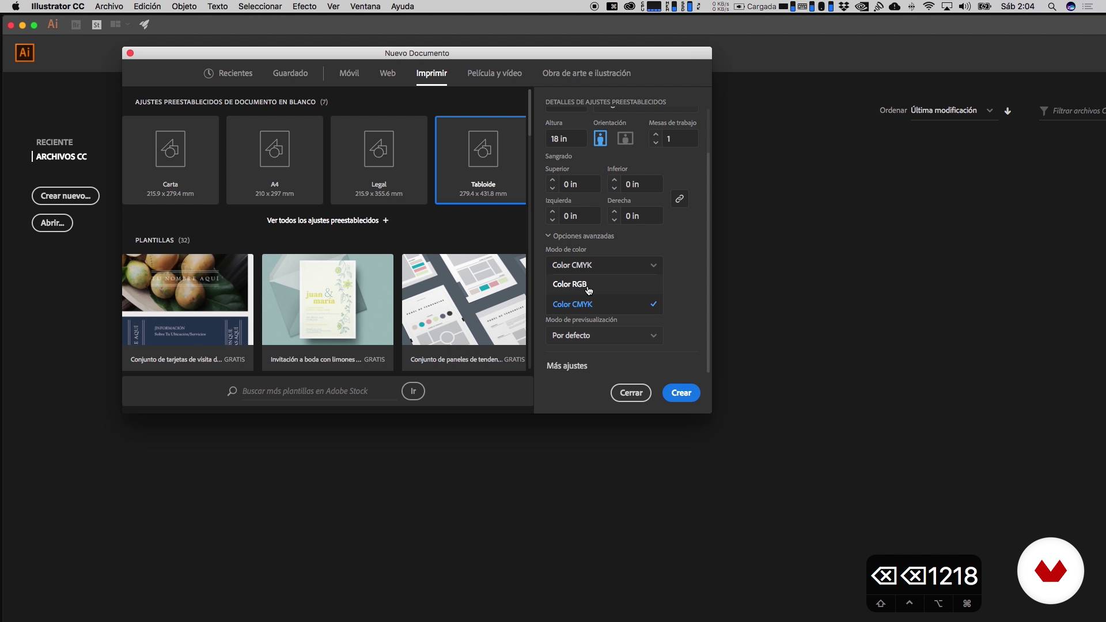This screenshot has width=1106, height=622.
Task: Choose Color CMYK option in list
Action: coord(604,304)
